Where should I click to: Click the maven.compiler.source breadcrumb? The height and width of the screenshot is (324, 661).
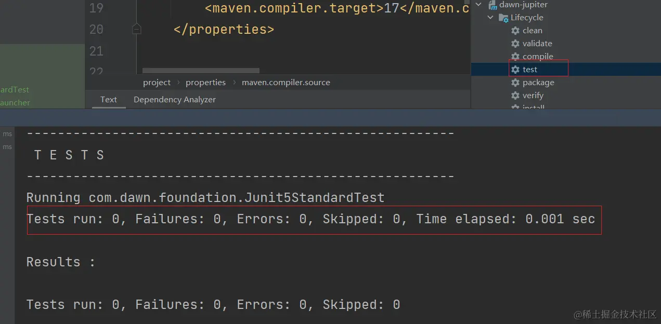coord(286,83)
